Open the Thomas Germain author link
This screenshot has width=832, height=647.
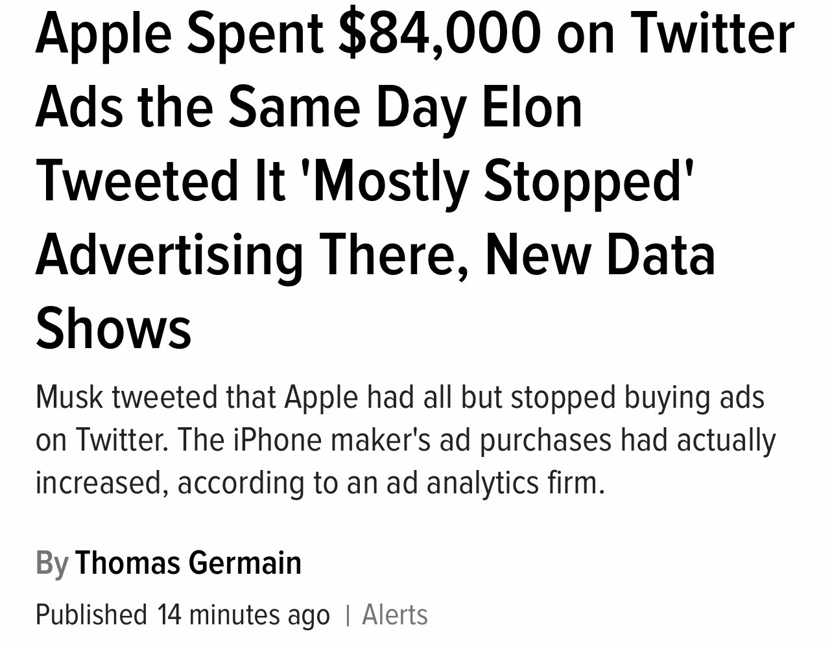[188, 563]
